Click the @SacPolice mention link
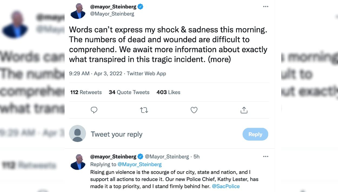 [x=226, y=186]
